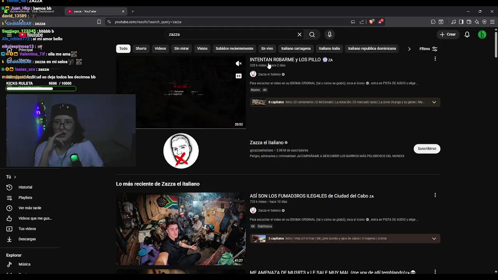The width and height of the screenshot is (498, 280).
Task: Select the Vistos filter chip
Action: pos(202,49)
